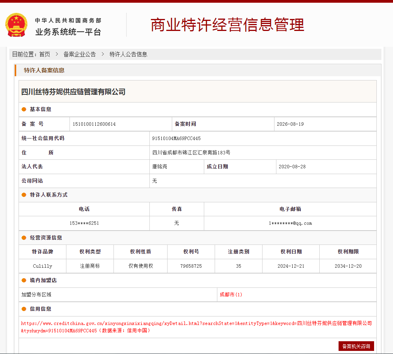This screenshot has width=393, height=354.
Task: Select right number 79658725
Action: 191,266
